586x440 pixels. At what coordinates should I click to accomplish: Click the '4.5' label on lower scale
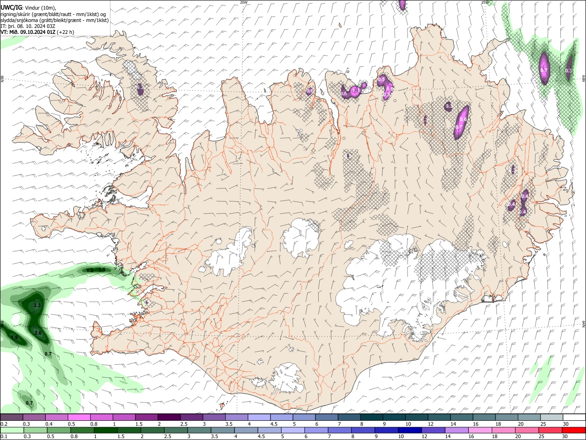[x=260, y=437]
